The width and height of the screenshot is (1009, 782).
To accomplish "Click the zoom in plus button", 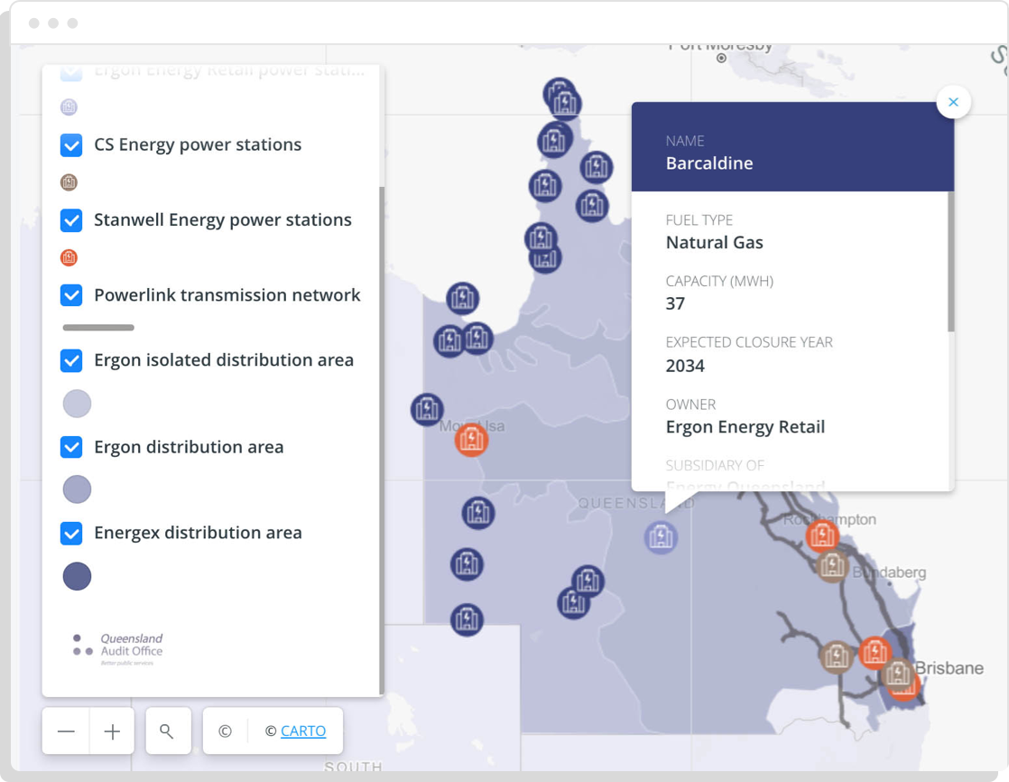I will tap(112, 731).
